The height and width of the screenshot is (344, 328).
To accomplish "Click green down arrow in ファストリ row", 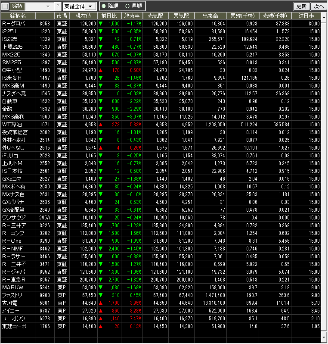I will (101, 295).
